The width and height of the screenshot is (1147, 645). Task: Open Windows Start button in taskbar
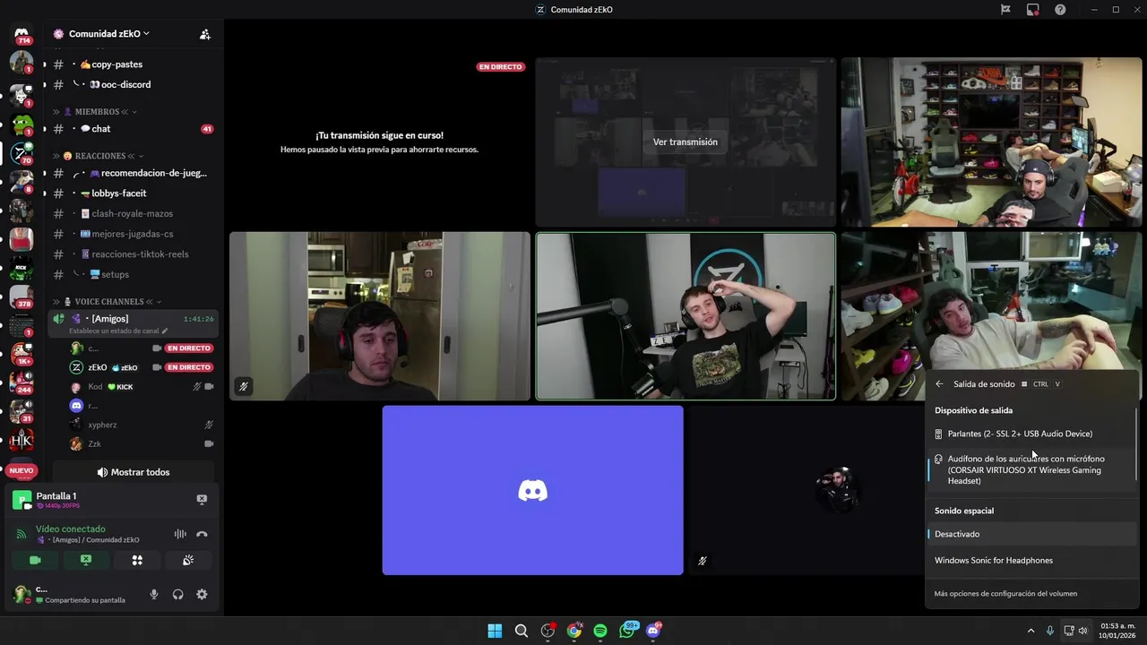click(x=495, y=631)
